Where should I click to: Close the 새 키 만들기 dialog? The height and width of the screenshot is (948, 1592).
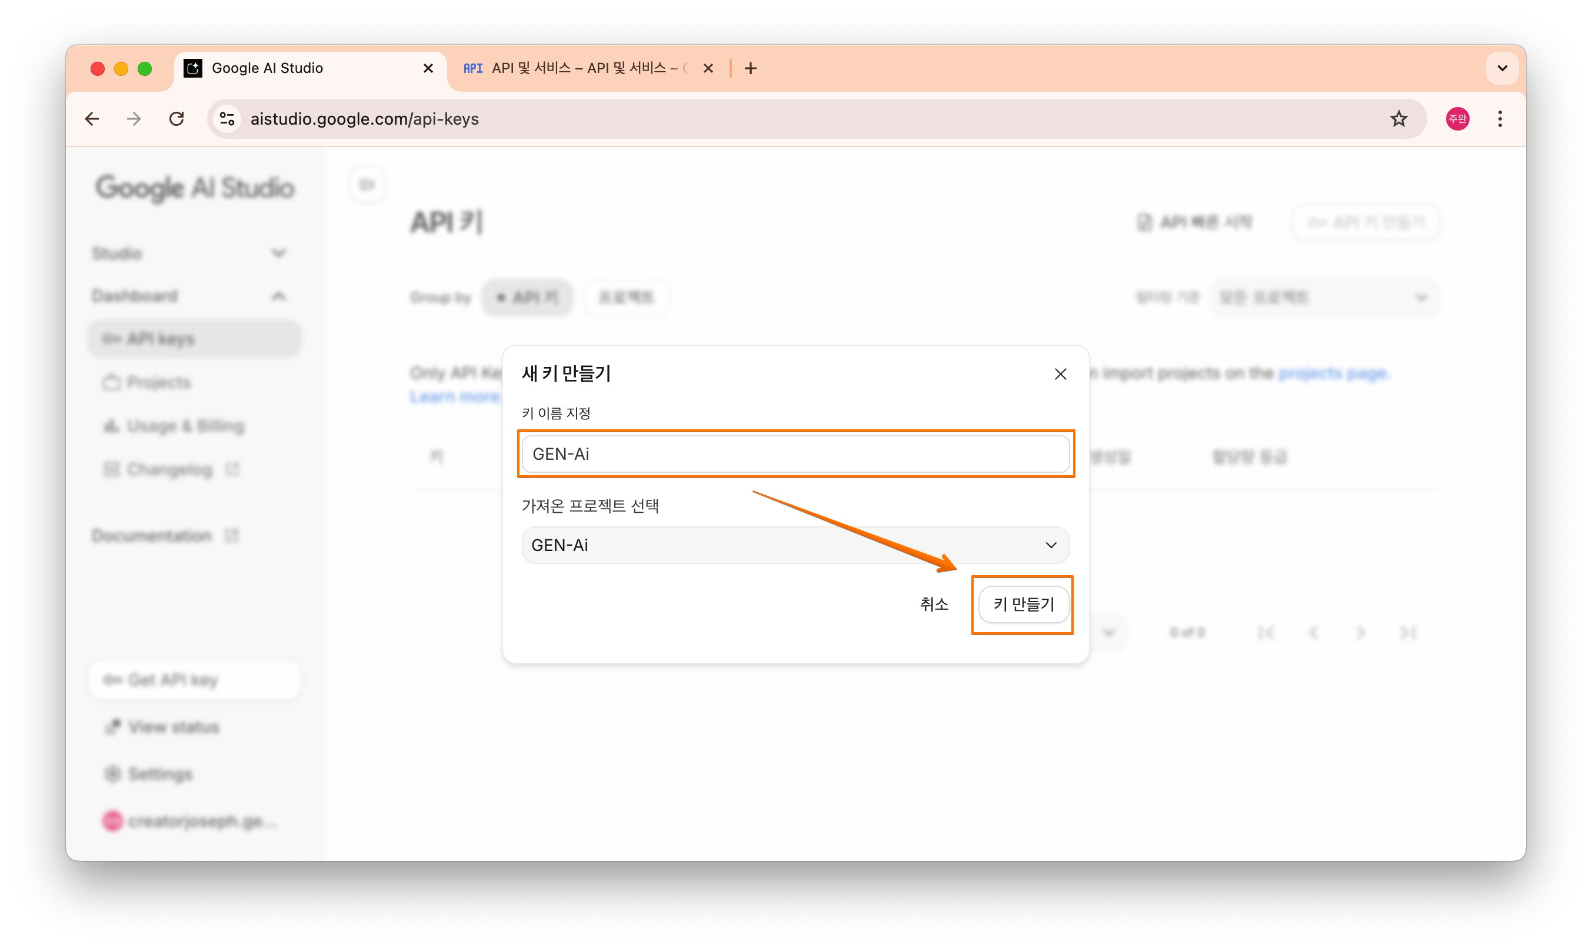[x=1060, y=375]
